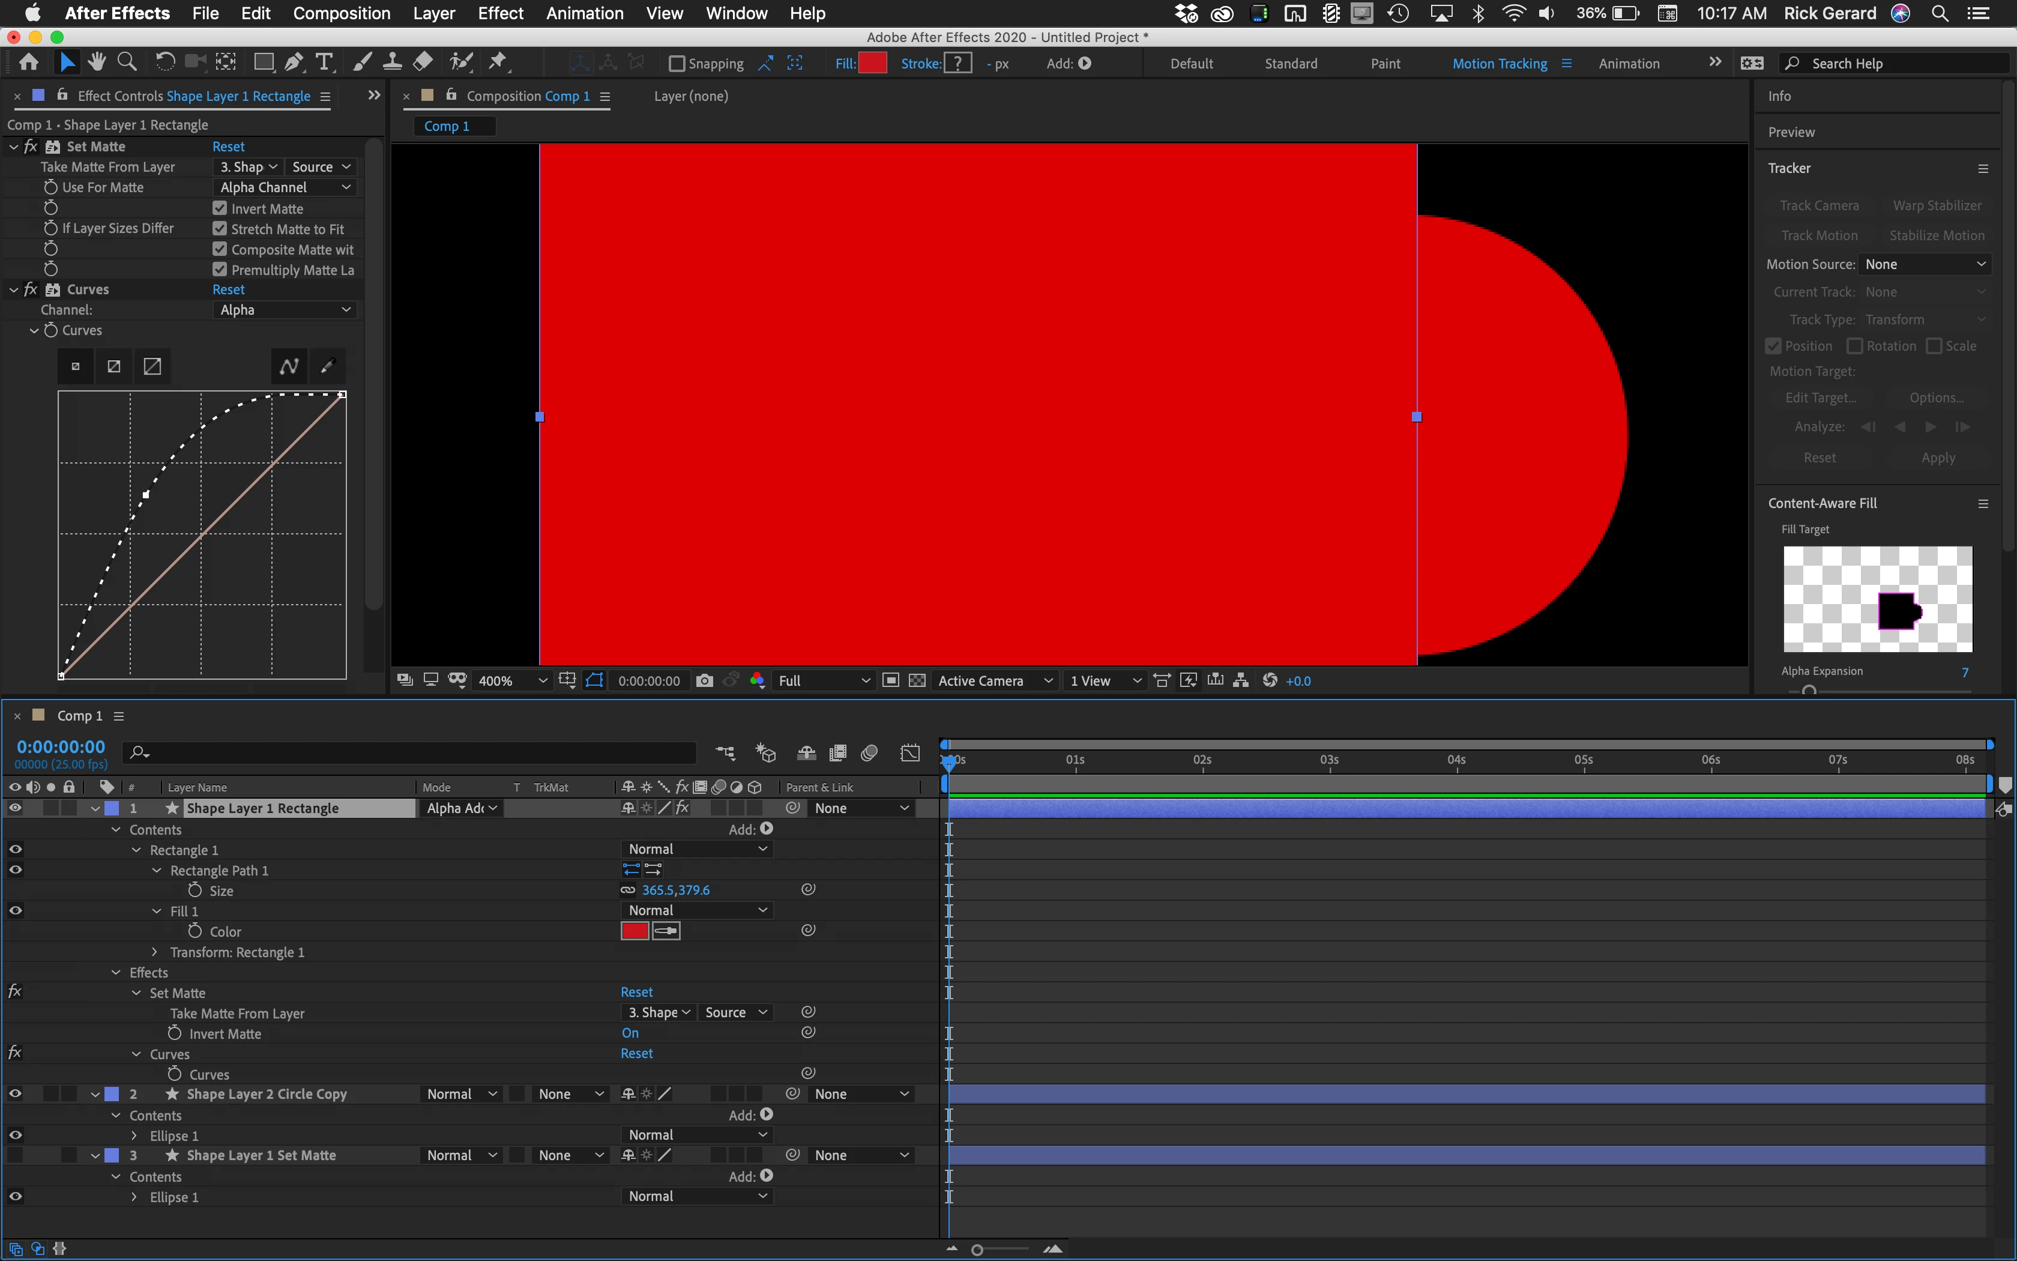The width and height of the screenshot is (2017, 1261).
Task: Select the Hand tool
Action: 97,62
